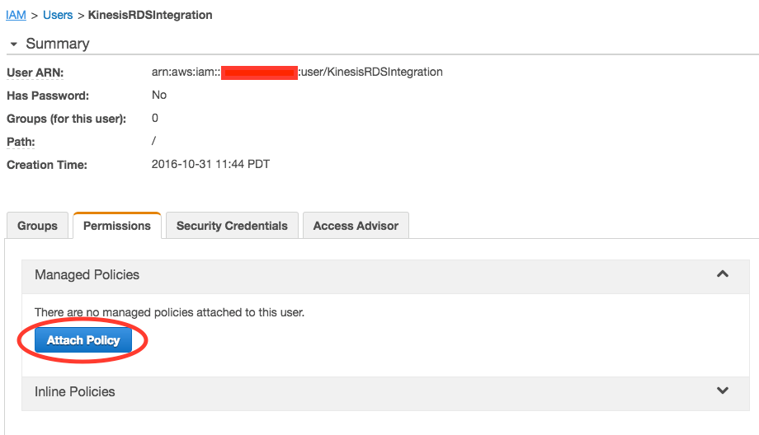The width and height of the screenshot is (759, 435).
Task: Switch to the Groups tab
Action: point(37,226)
